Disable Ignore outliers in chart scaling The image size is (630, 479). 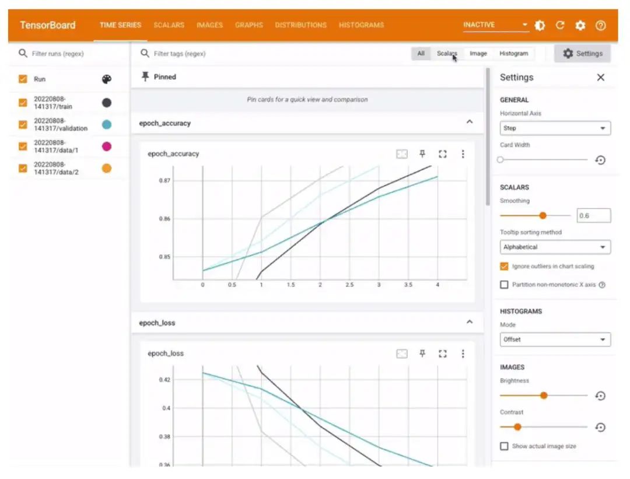click(x=504, y=267)
